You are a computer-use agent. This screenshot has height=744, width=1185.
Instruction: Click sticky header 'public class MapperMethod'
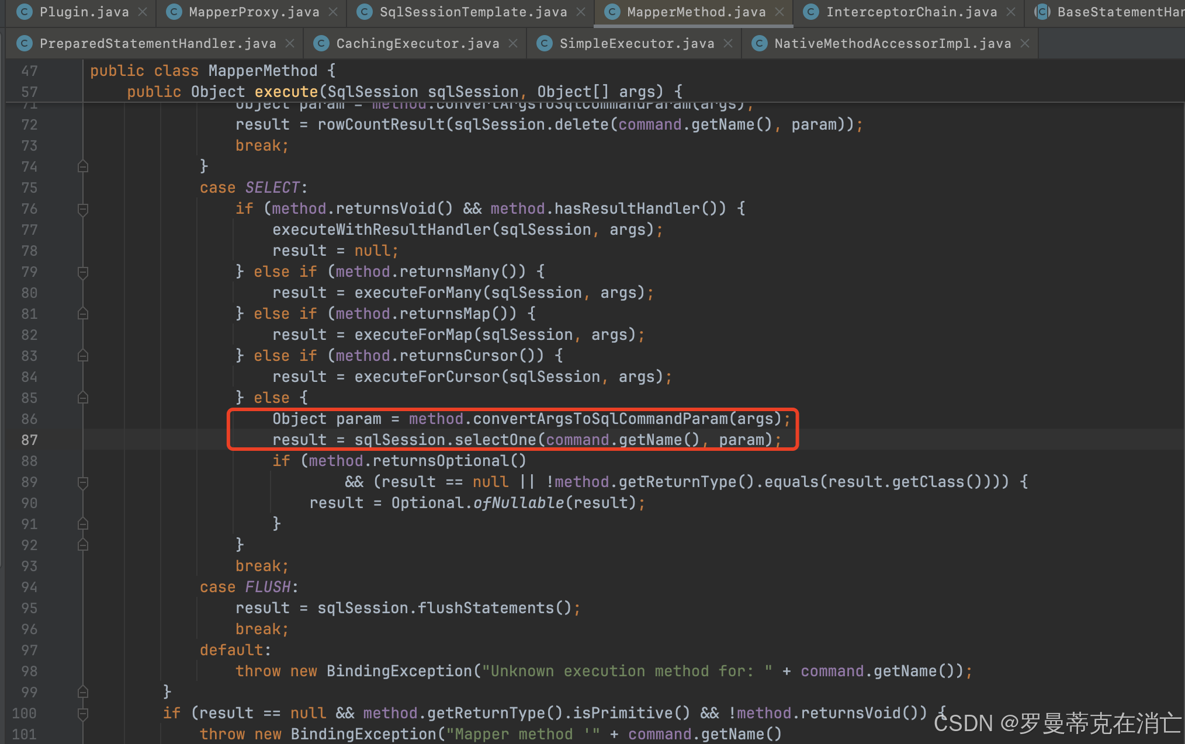pos(203,71)
